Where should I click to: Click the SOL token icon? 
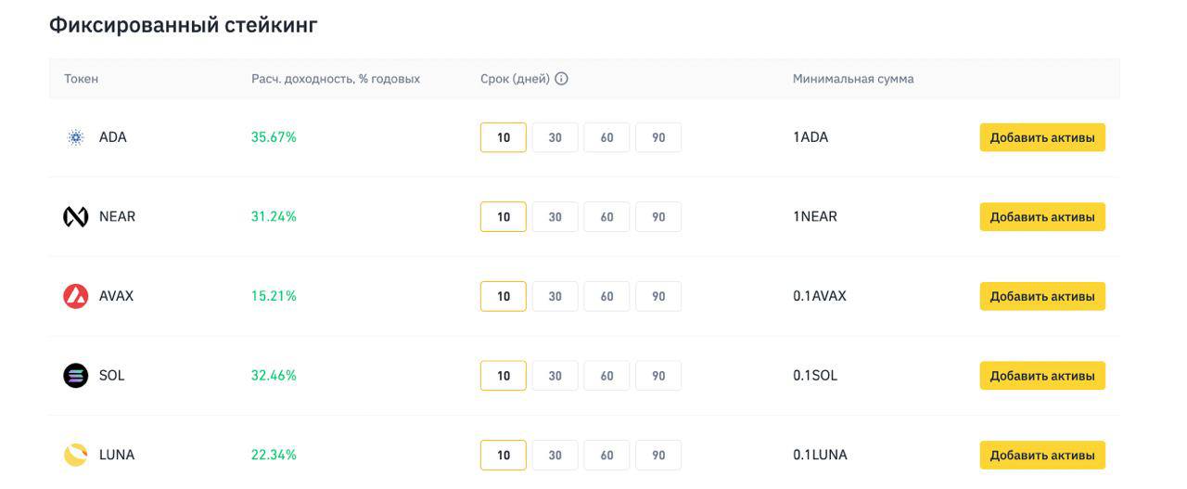(x=75, y=376)
